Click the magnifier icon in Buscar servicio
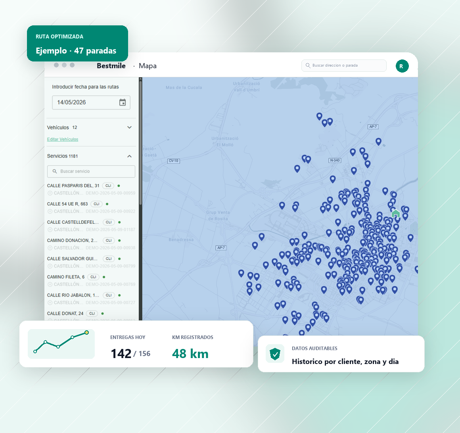 55,171
